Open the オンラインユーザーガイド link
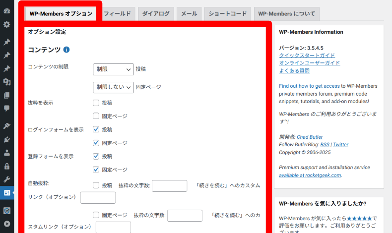Image resolution: width=392 pixels, height=233 pixels. (310, 63)
